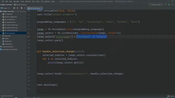This screenshot has height=98, width=175.
Task: Click the "selectmode" string on line 17
Action: pos(63,37)
